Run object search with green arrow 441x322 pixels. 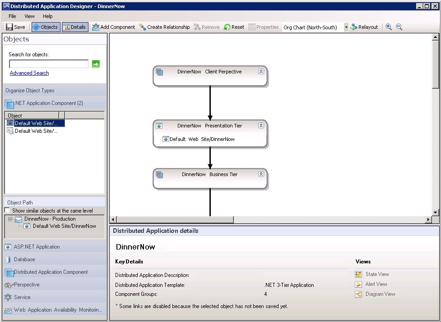(96, 64)
